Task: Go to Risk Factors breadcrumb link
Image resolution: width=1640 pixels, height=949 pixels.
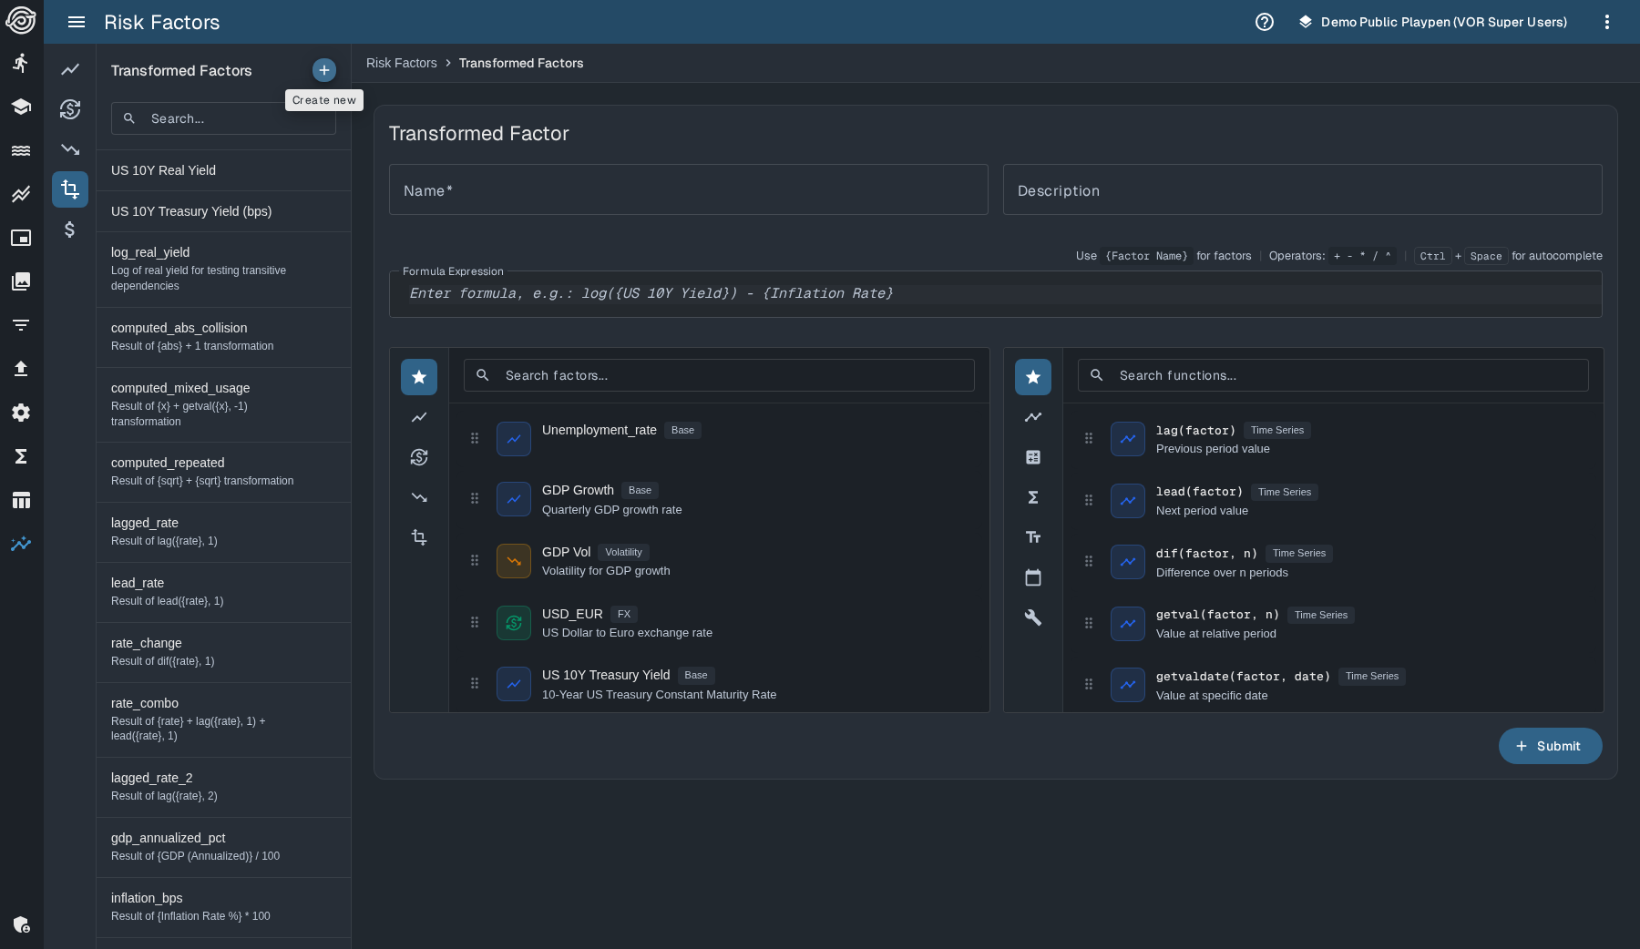Action: [401, 63]
